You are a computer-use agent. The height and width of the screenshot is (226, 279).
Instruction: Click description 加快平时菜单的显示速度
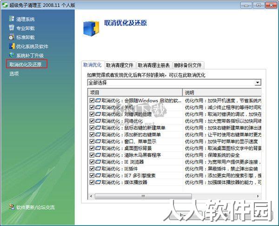233,141
